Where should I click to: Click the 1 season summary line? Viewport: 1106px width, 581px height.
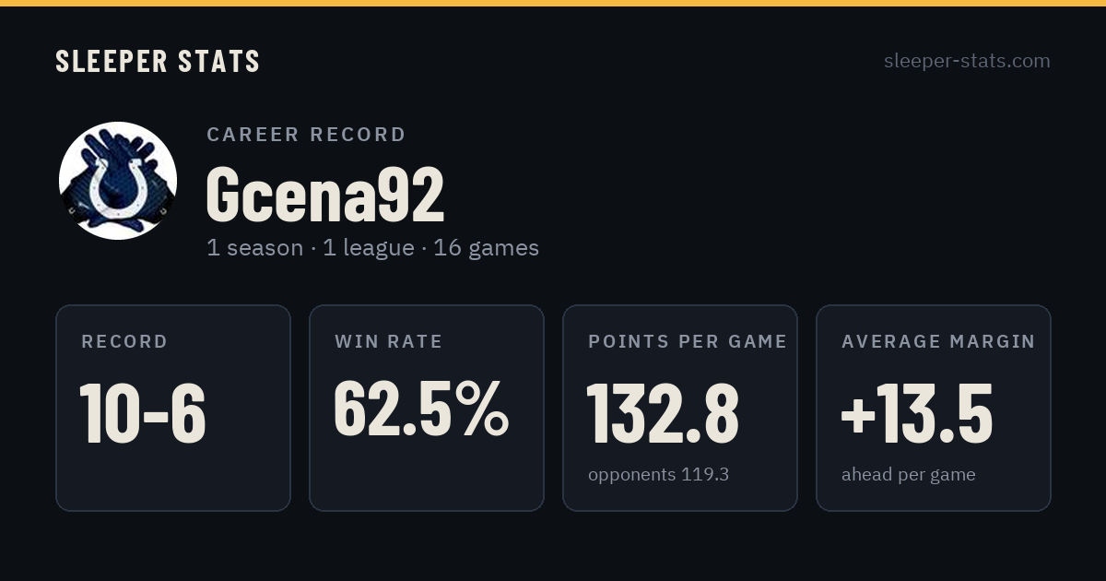[x=372, y=248]
